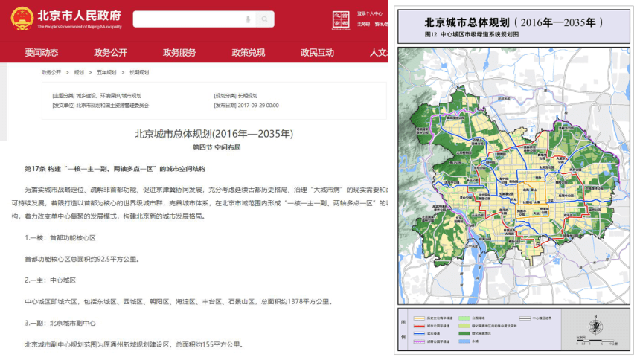Click the line 1.一核：首都功能核心区

coord(60,237)
